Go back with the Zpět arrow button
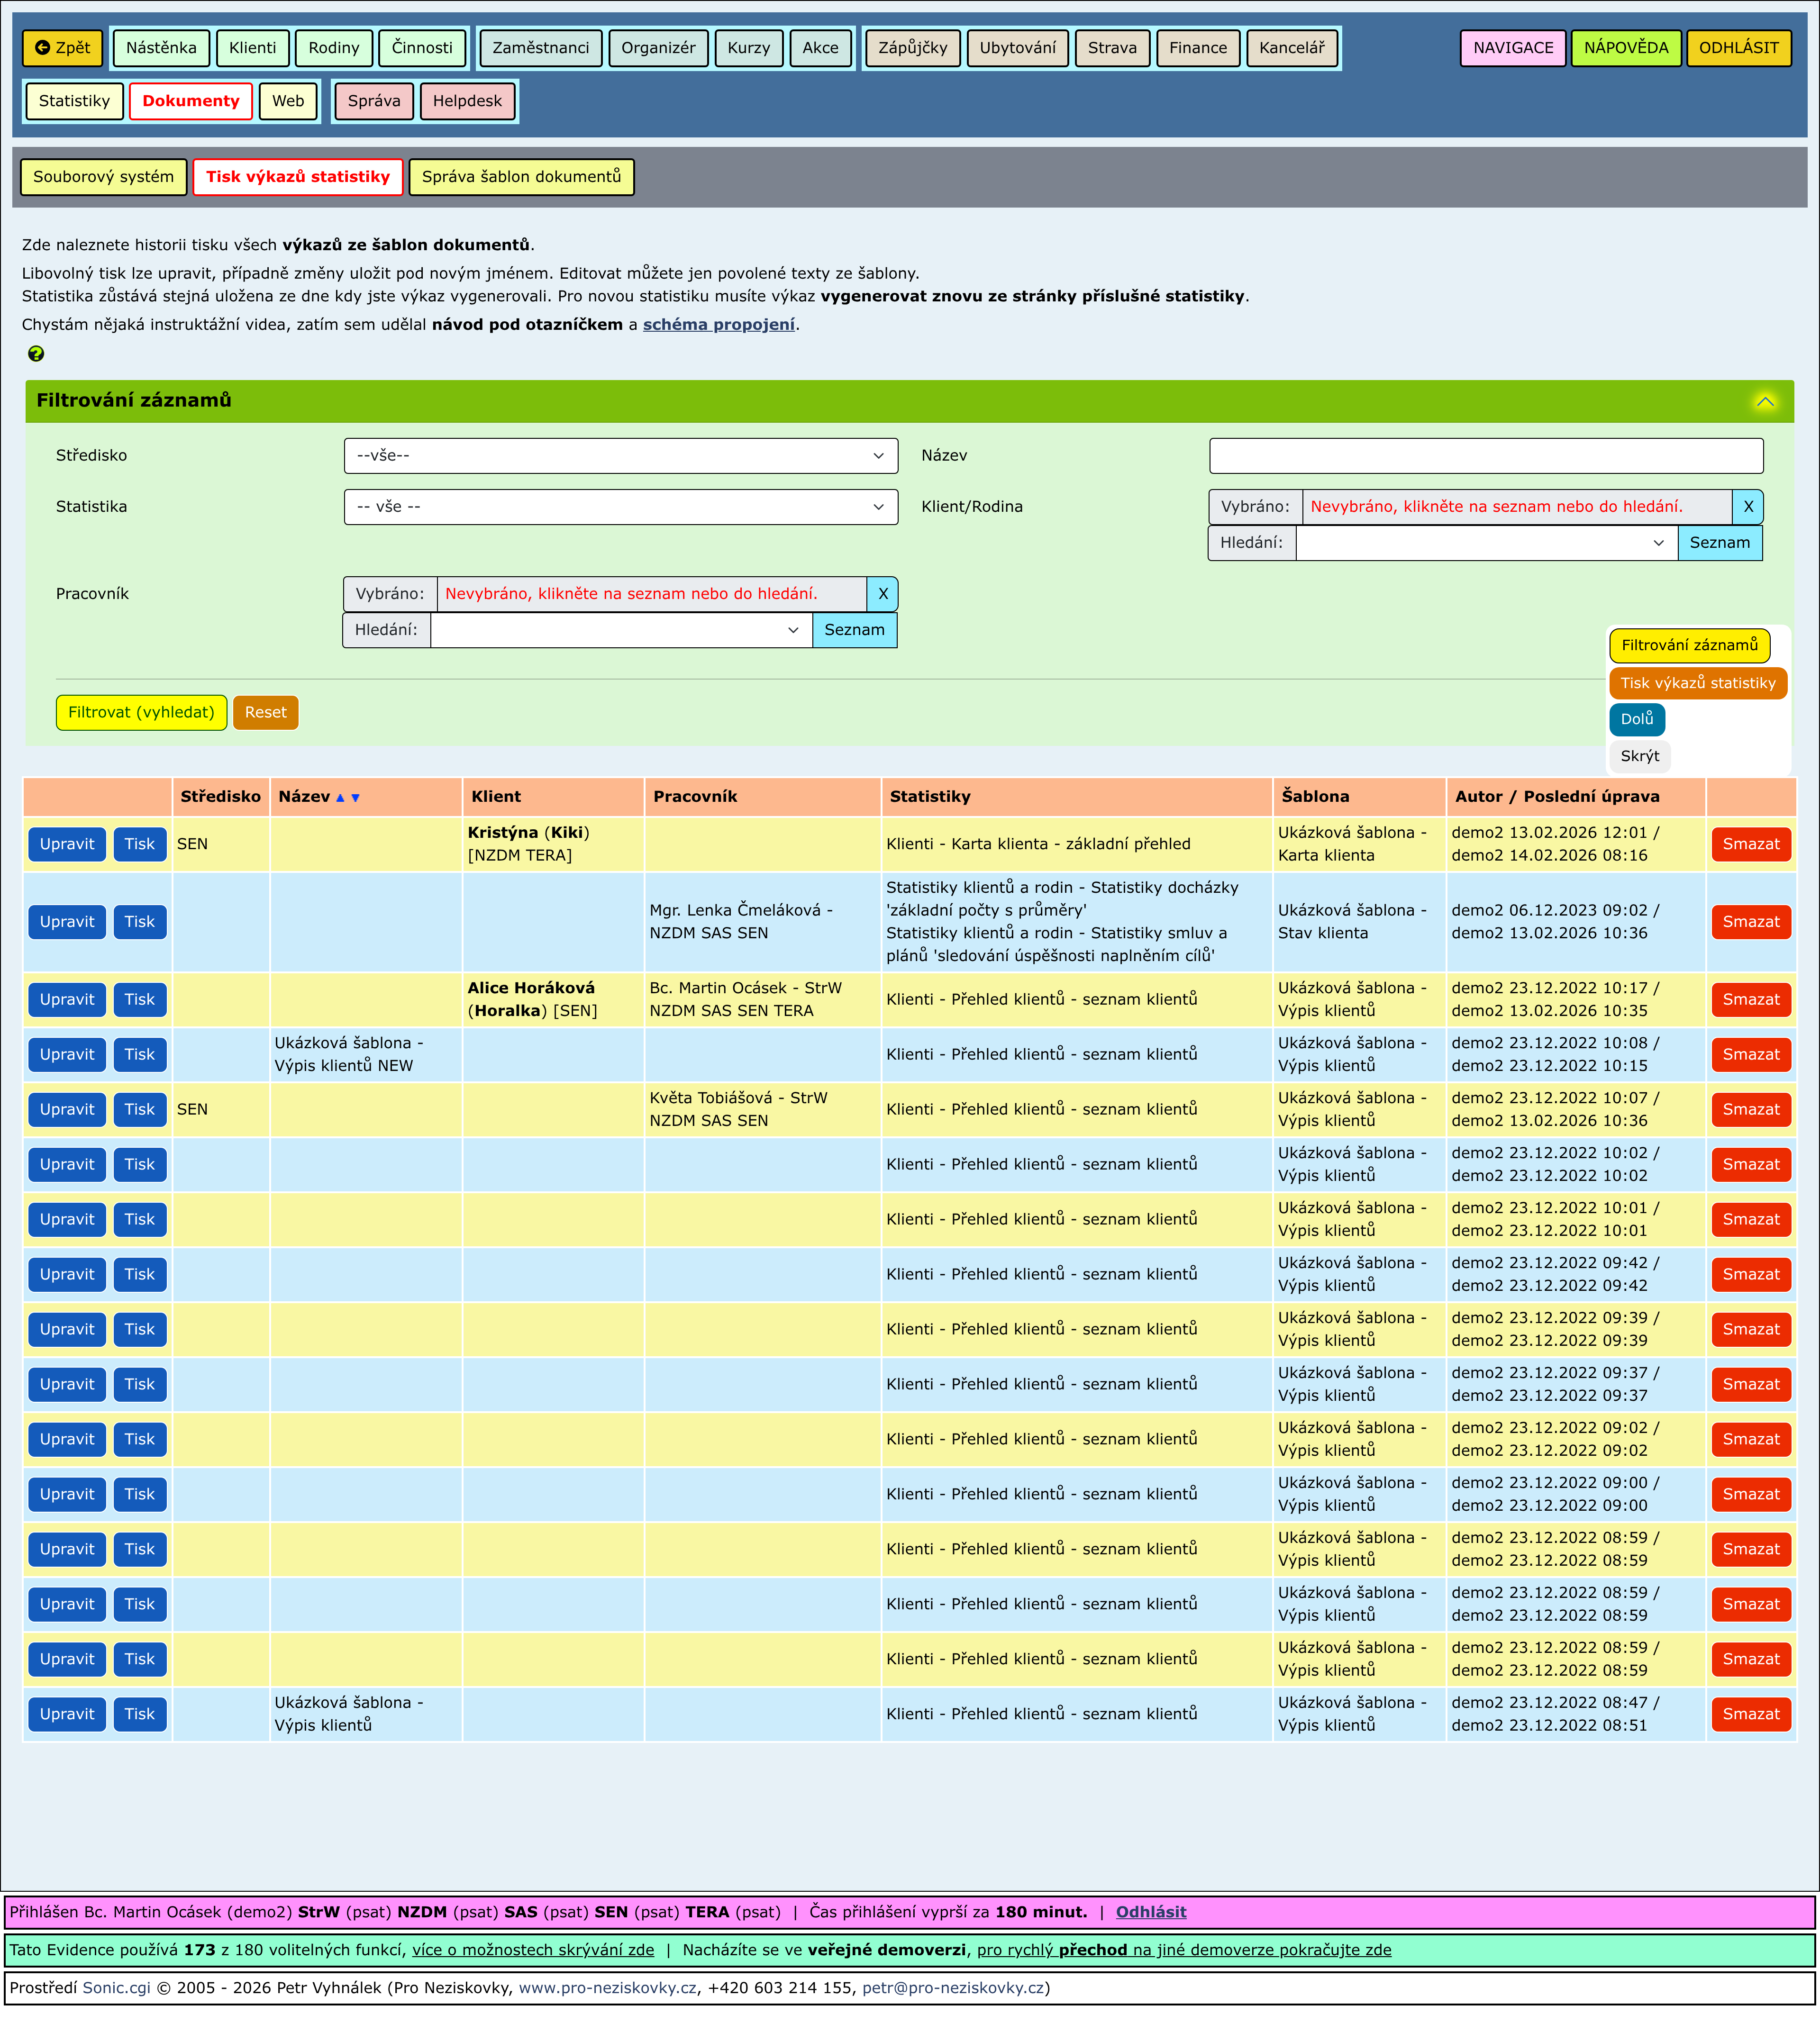Viewport: 1820px width, 2032px height. click(x=62, y=48)
